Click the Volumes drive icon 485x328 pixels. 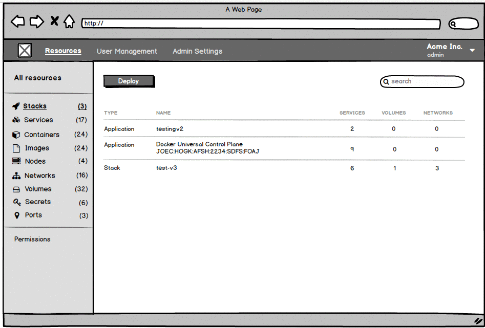tap(16, 189)
